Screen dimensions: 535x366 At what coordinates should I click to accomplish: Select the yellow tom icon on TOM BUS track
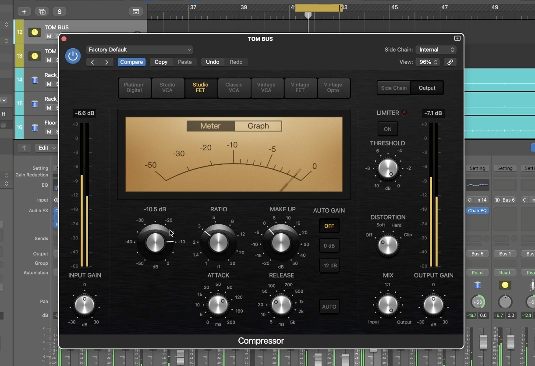[x=34, y=32]
